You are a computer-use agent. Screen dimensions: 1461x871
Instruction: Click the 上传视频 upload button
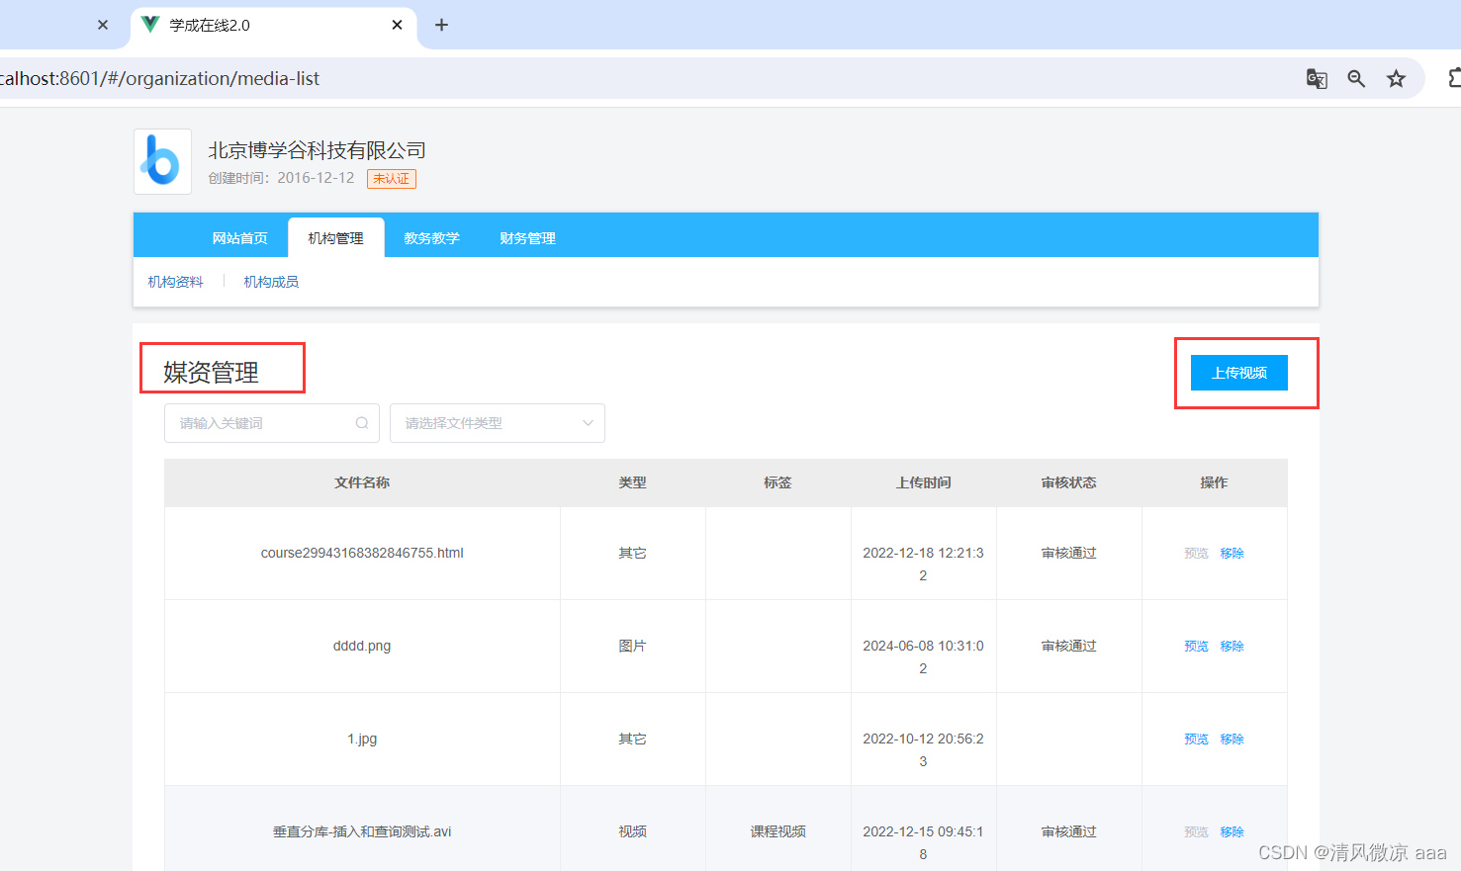tap(1238, 373)
